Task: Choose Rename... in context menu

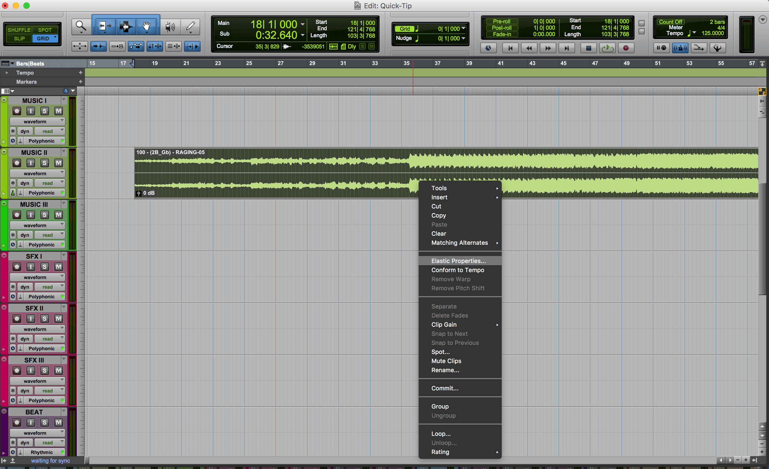Action: [x=460, y=370]
